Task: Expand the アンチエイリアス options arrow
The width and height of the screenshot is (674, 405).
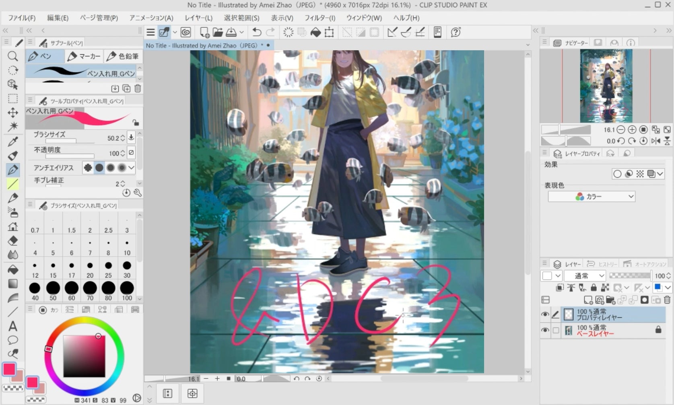Action: point(132,168)
